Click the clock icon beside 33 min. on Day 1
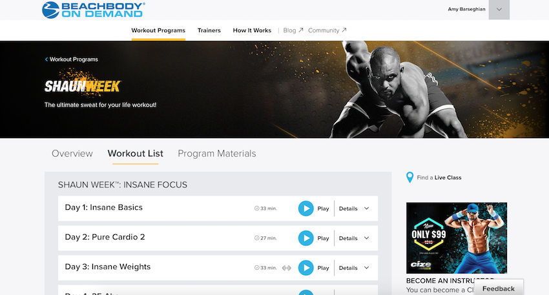 coord(256,209)
